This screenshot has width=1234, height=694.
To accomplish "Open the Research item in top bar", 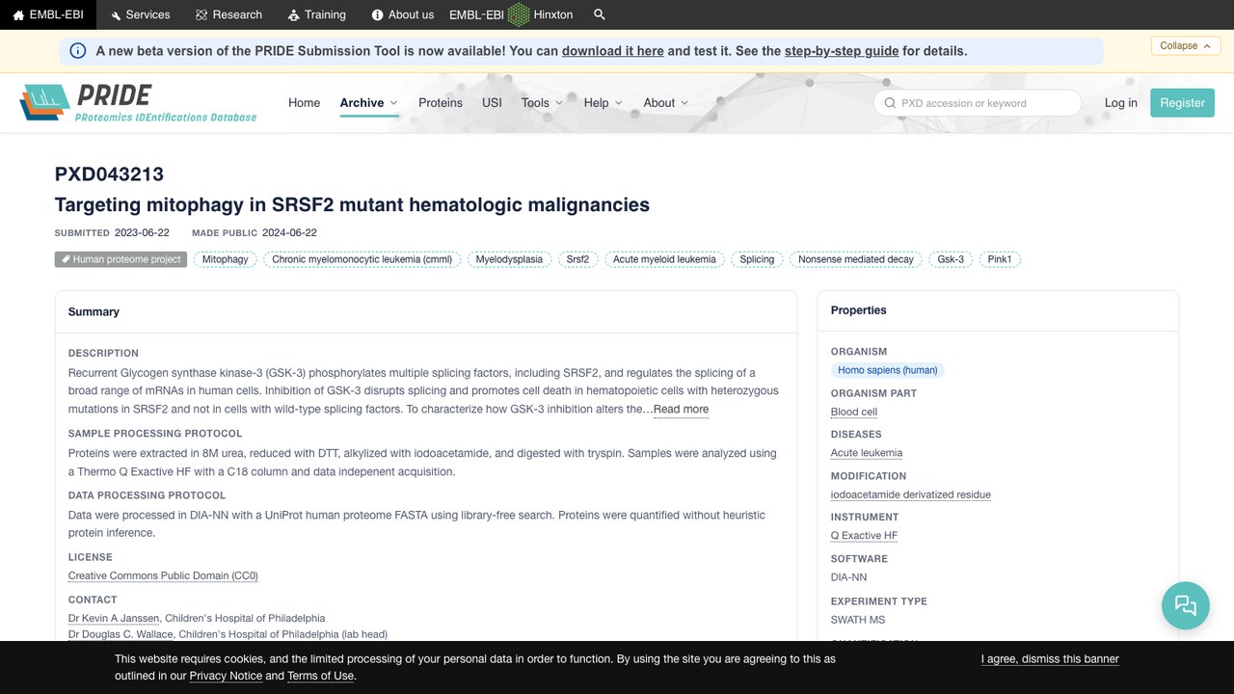I will (x=228, y=14).
